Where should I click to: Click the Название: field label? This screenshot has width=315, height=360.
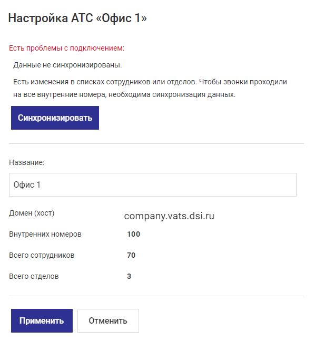click(27, 162)
